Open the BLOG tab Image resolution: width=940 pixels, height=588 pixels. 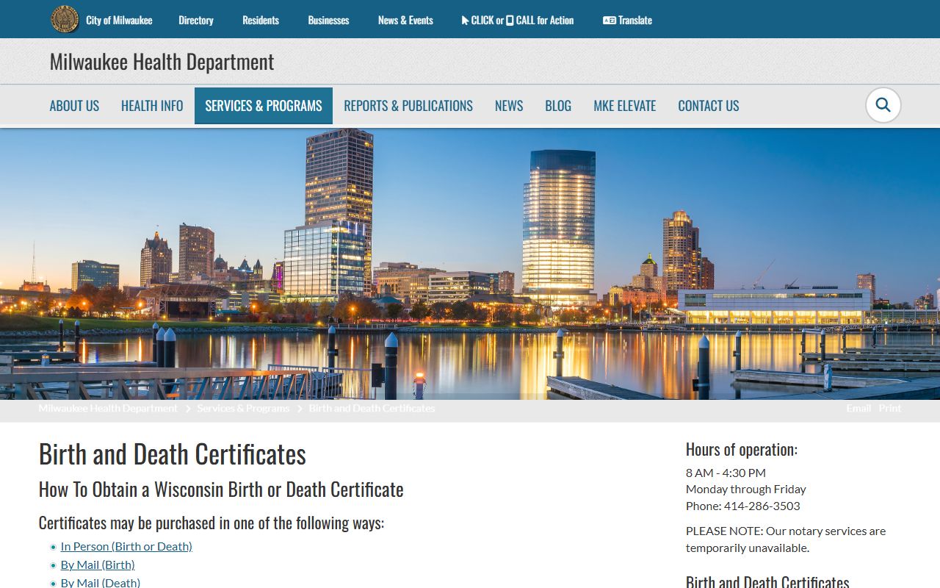click(x=558, y=106)
